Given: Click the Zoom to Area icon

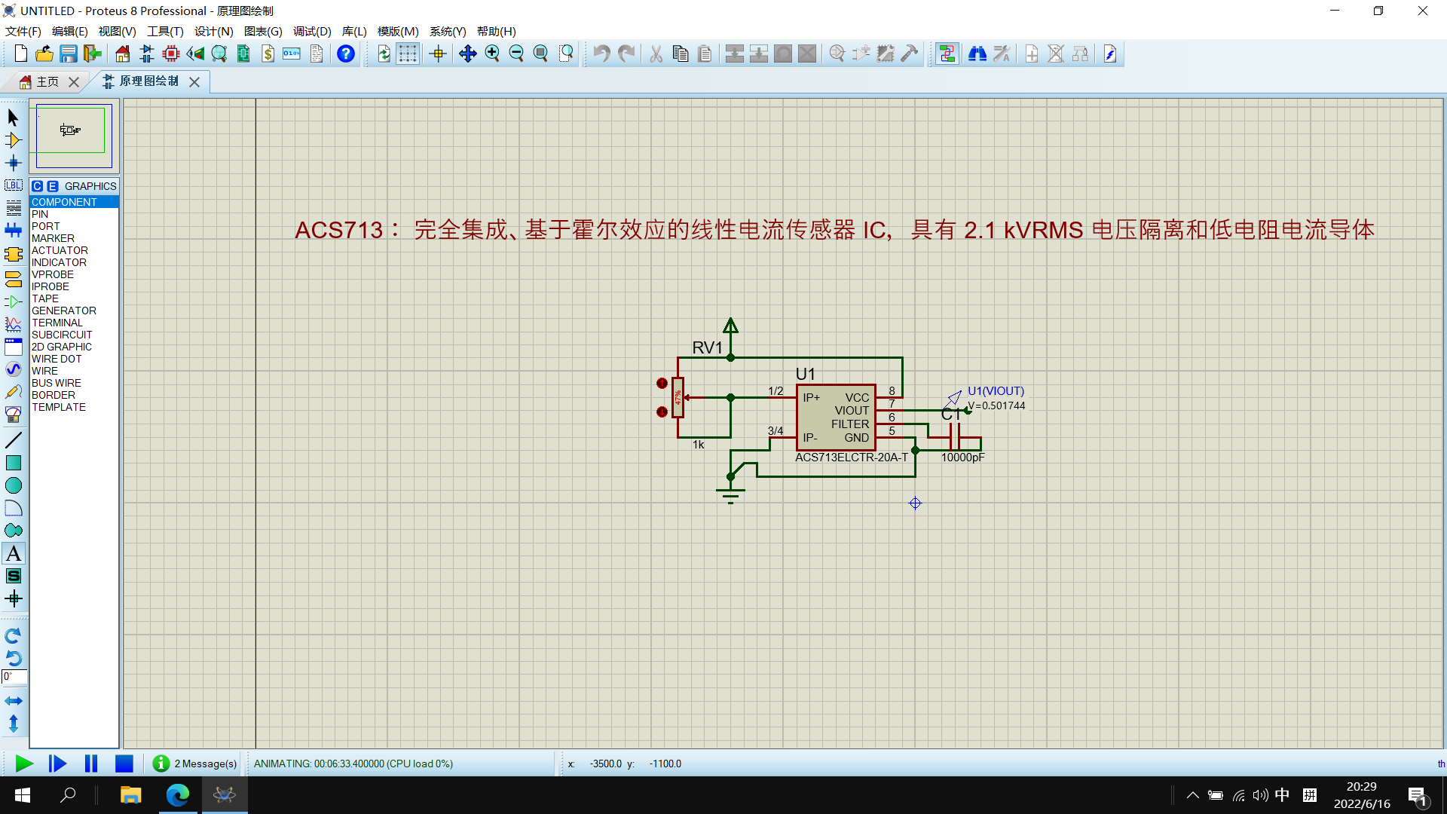Looking at the screenshot, I should coord(566,54).
